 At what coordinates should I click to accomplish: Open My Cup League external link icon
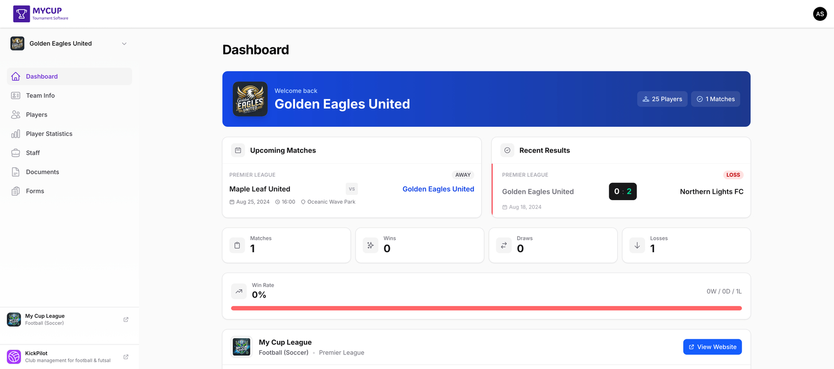click(126, 319)
